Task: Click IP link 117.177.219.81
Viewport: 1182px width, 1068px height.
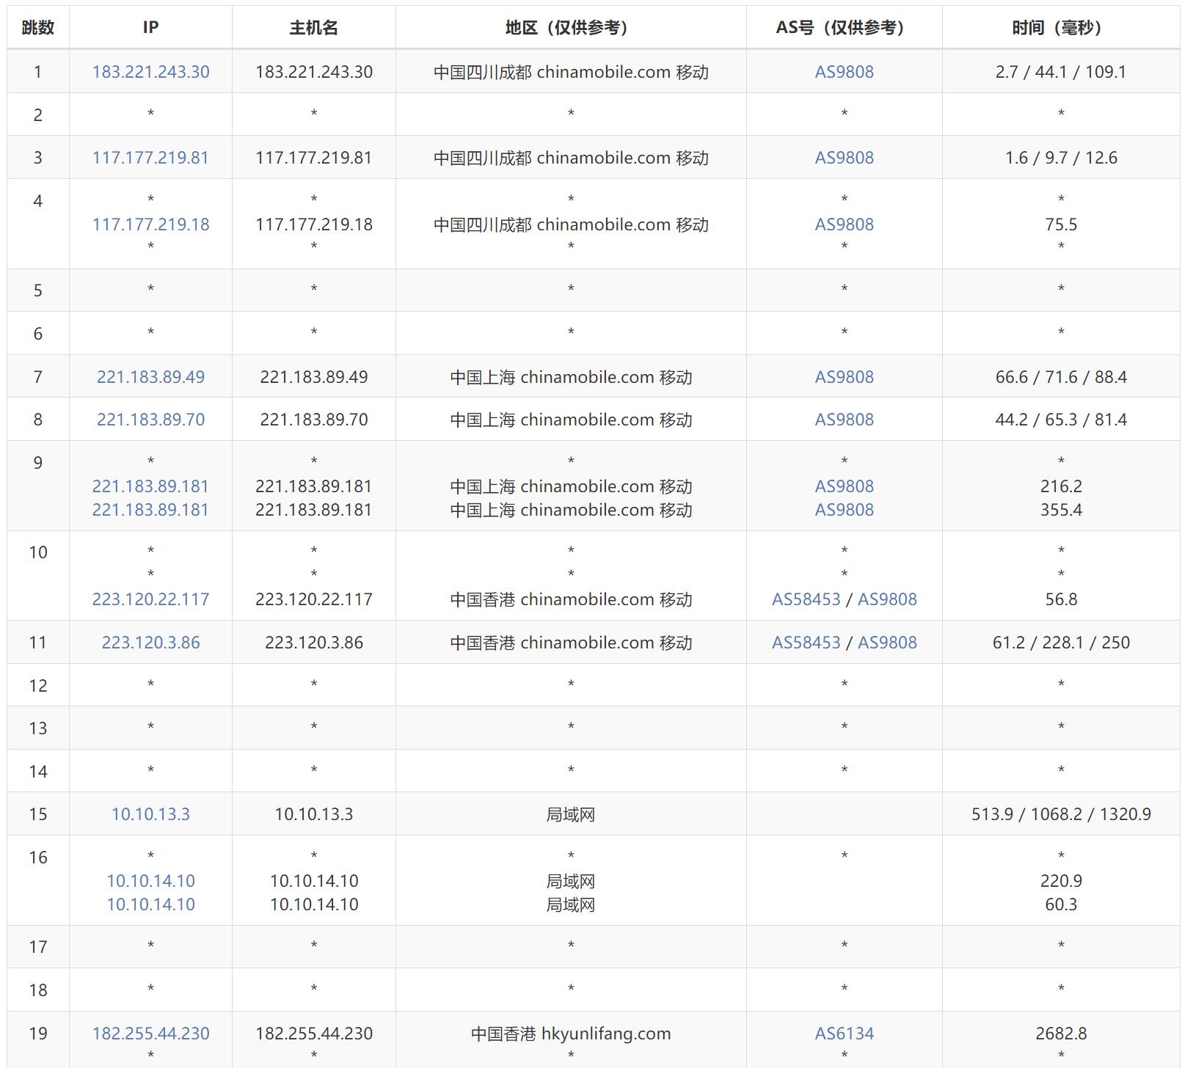Action: [150, 158]
